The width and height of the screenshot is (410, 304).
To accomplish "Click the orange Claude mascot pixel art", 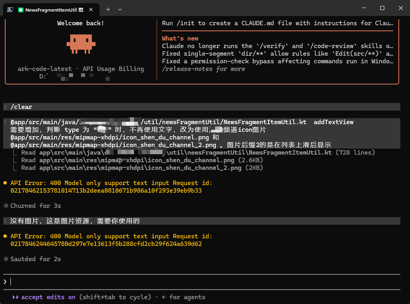I will click(x=81, y=44).
